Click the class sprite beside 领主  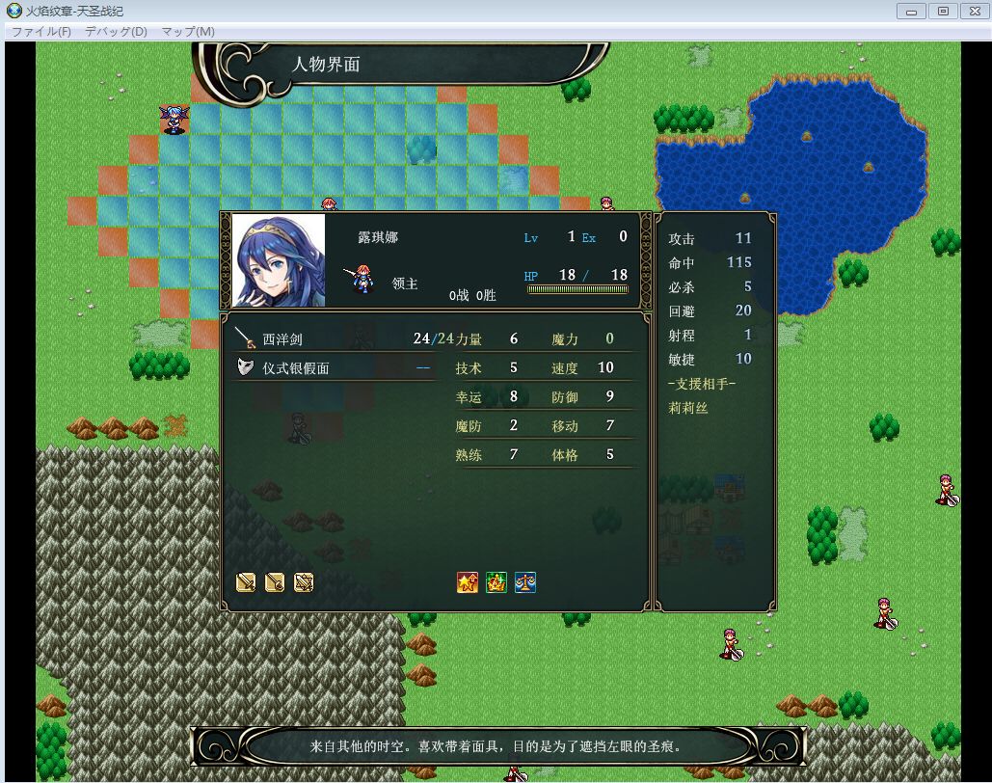(360, 279)
